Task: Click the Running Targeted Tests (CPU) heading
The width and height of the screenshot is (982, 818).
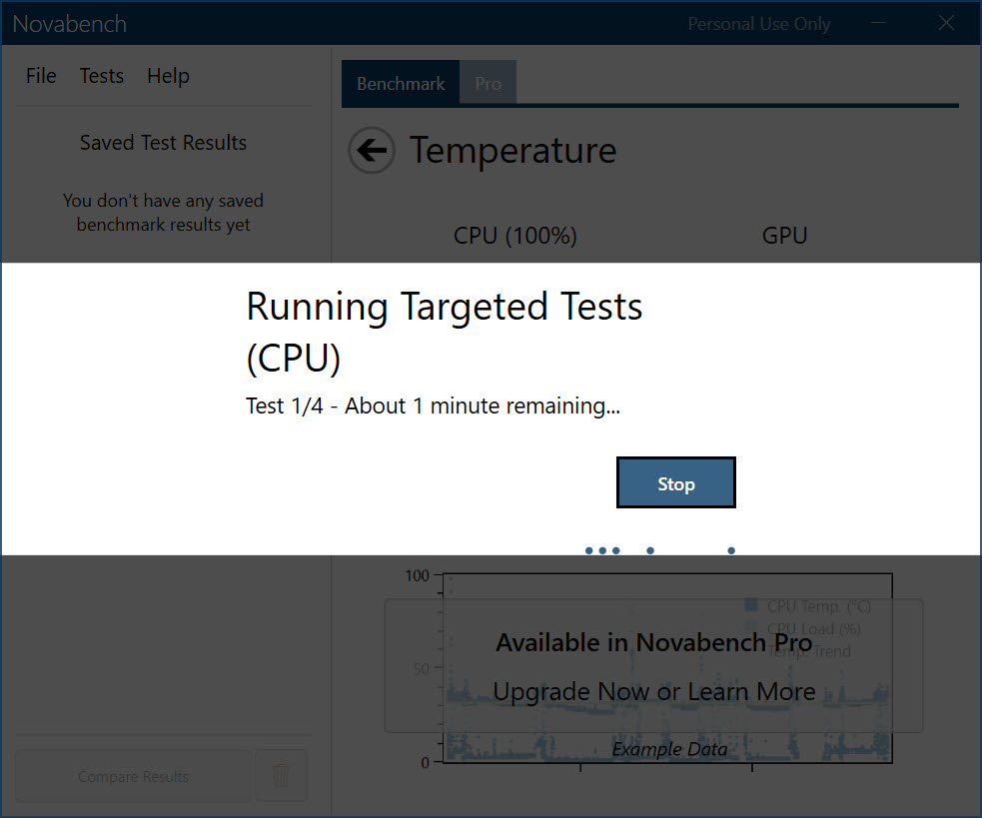Action: coord(444,332)
